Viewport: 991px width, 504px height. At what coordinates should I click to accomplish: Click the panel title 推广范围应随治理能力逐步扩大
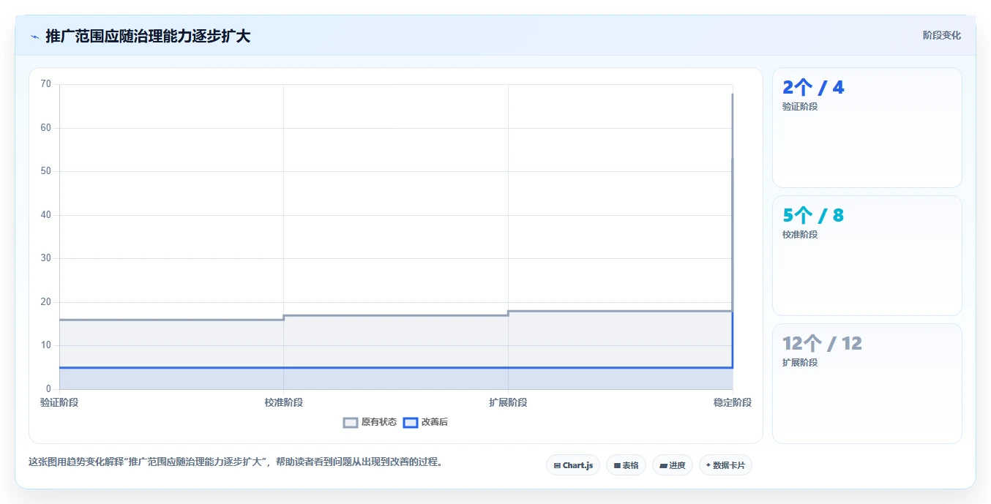(x=148, y=36)
